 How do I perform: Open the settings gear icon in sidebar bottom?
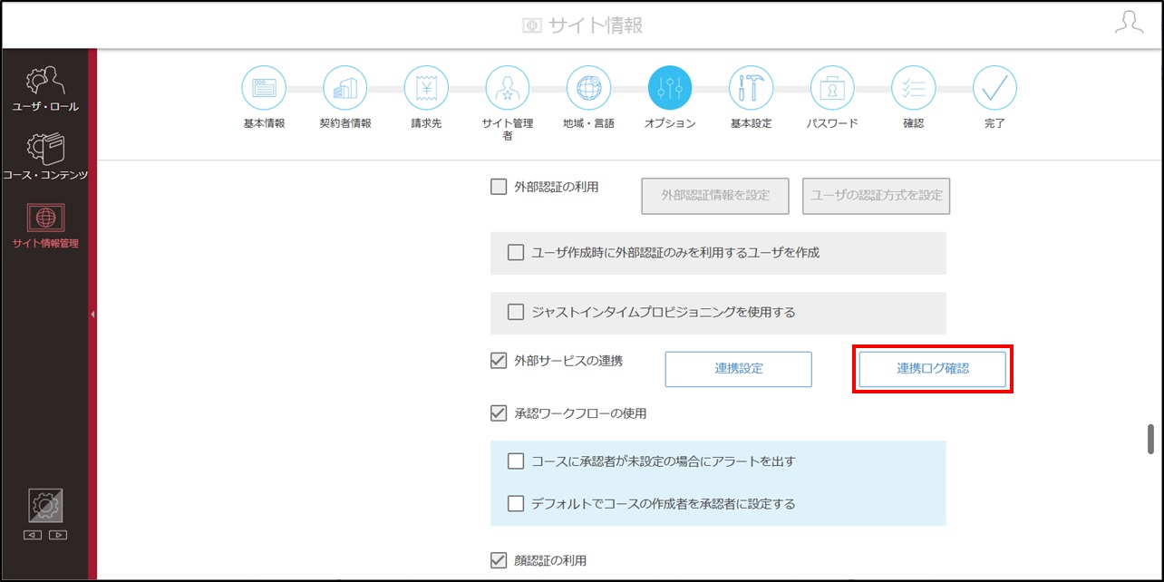45,506
